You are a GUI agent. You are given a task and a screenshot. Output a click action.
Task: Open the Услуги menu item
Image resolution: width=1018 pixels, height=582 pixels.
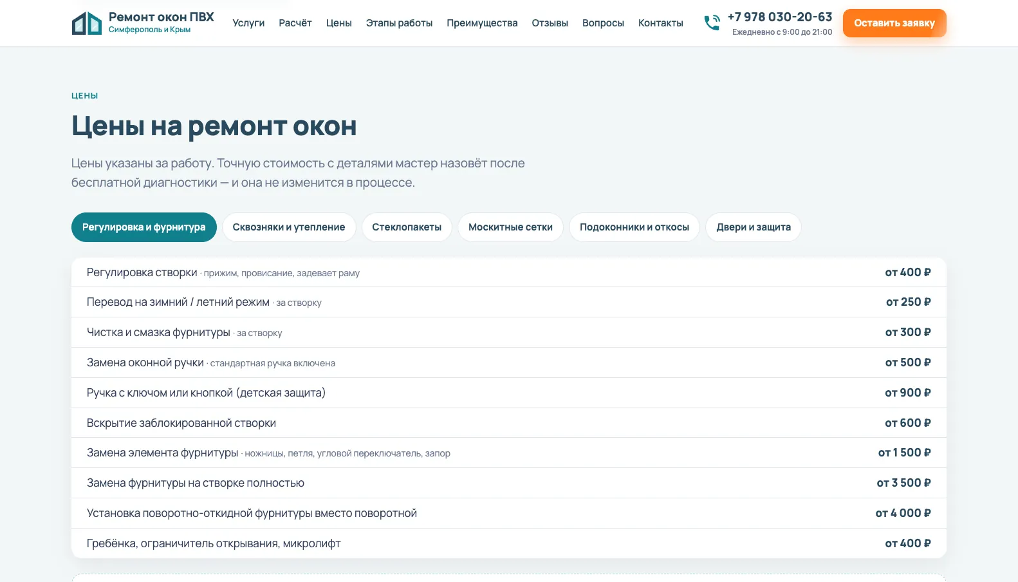click(x=248, y=23)
